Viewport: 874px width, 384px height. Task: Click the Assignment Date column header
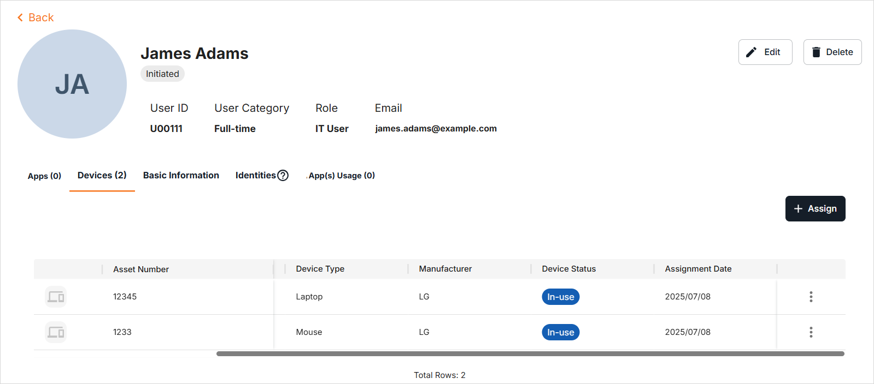point(698,269)
